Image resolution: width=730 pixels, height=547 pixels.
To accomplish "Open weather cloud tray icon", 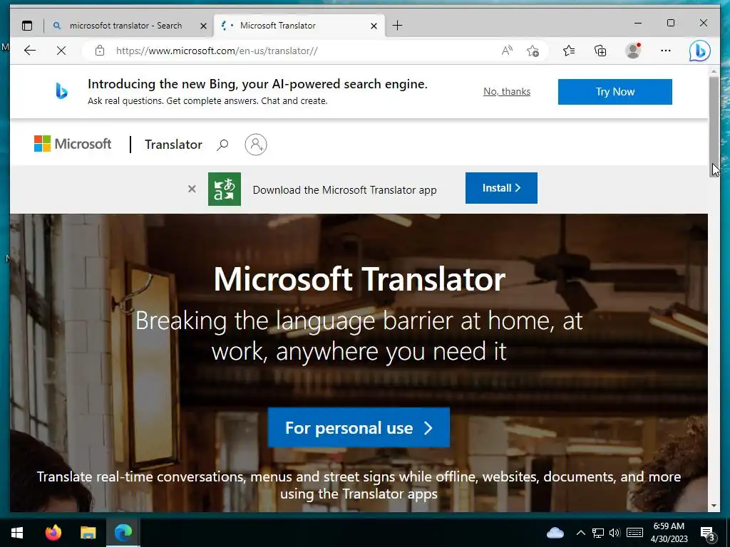I will (555, 533).
